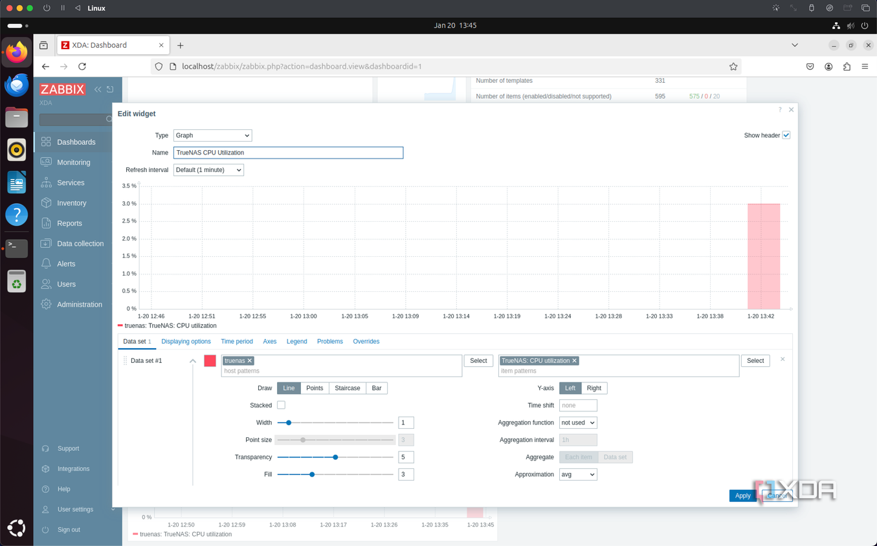Reload the page in Firefox
Image resolution: width=877 pixels, height=546 pixels.
(82, 67)
